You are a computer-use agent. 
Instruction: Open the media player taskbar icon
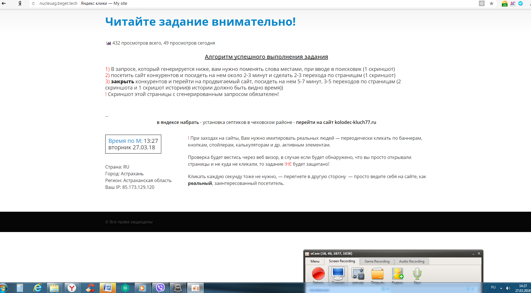click(142, 288)
